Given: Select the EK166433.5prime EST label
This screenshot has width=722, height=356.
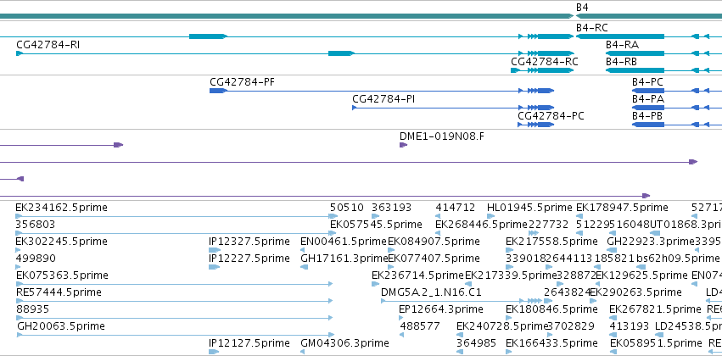Looking at the screenshot, I should coord(551,343).
